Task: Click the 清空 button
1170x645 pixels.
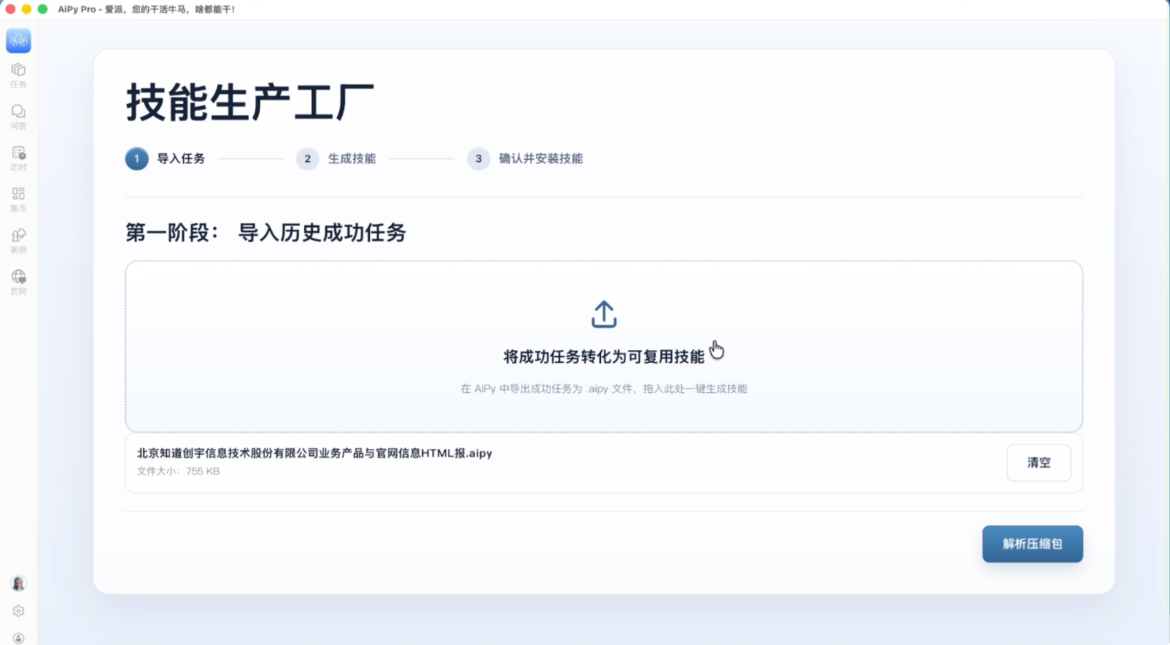Action: (x=1039, y=463)
